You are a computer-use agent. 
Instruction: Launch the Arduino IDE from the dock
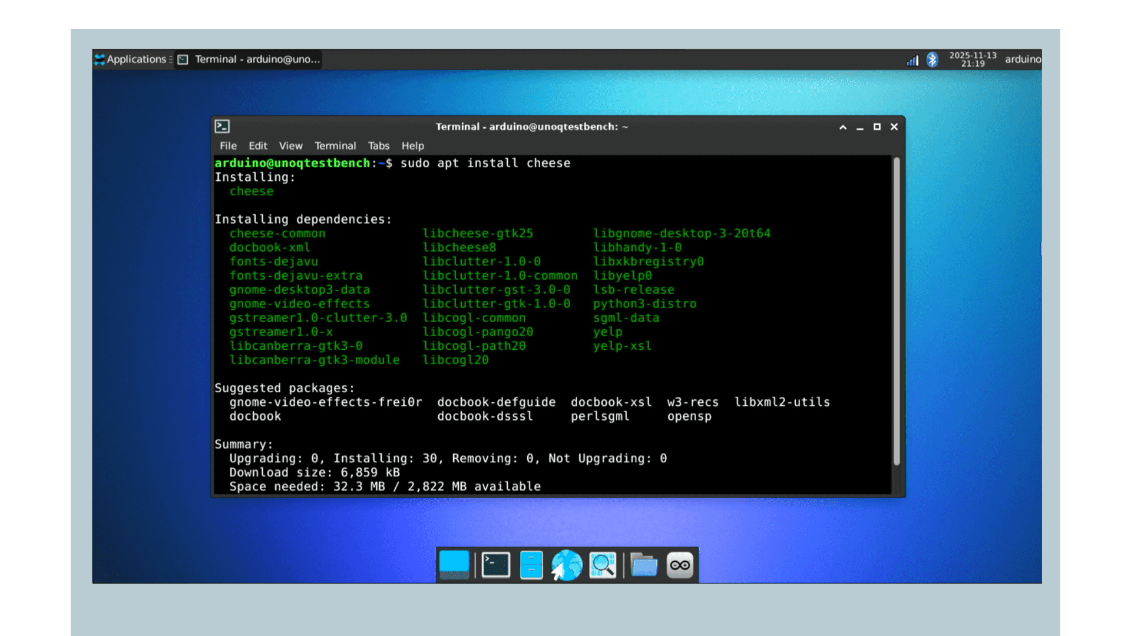point(680,565)
